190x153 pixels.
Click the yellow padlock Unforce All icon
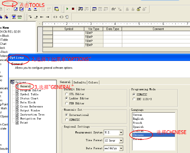pos(139,9)
